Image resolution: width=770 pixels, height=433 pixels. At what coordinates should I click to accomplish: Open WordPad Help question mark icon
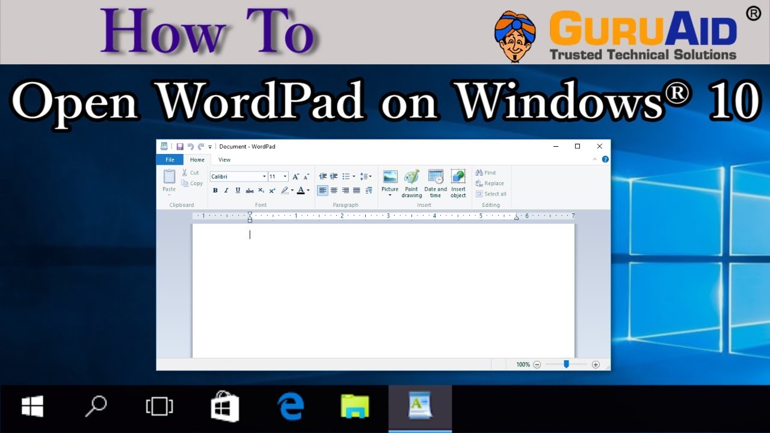point(605,159)
